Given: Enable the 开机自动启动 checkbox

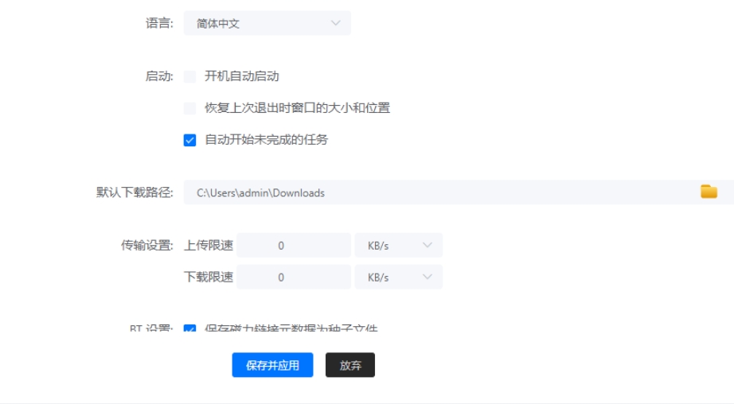Looking at the screenshot, I should (x=189, y=76).
